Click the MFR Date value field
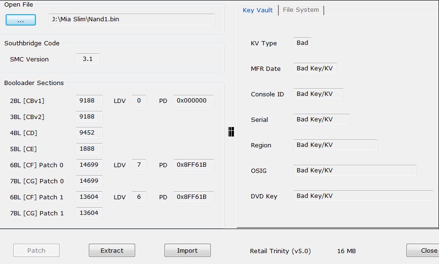Screen dimensions: 439x264 pyautogui.click(x=315, y=68)
